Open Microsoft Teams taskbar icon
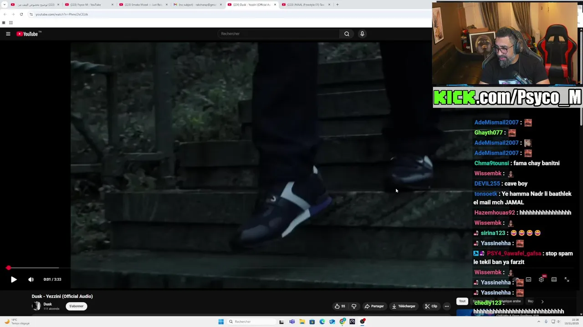Screen dimensions: 583x327 click(291, 322)
